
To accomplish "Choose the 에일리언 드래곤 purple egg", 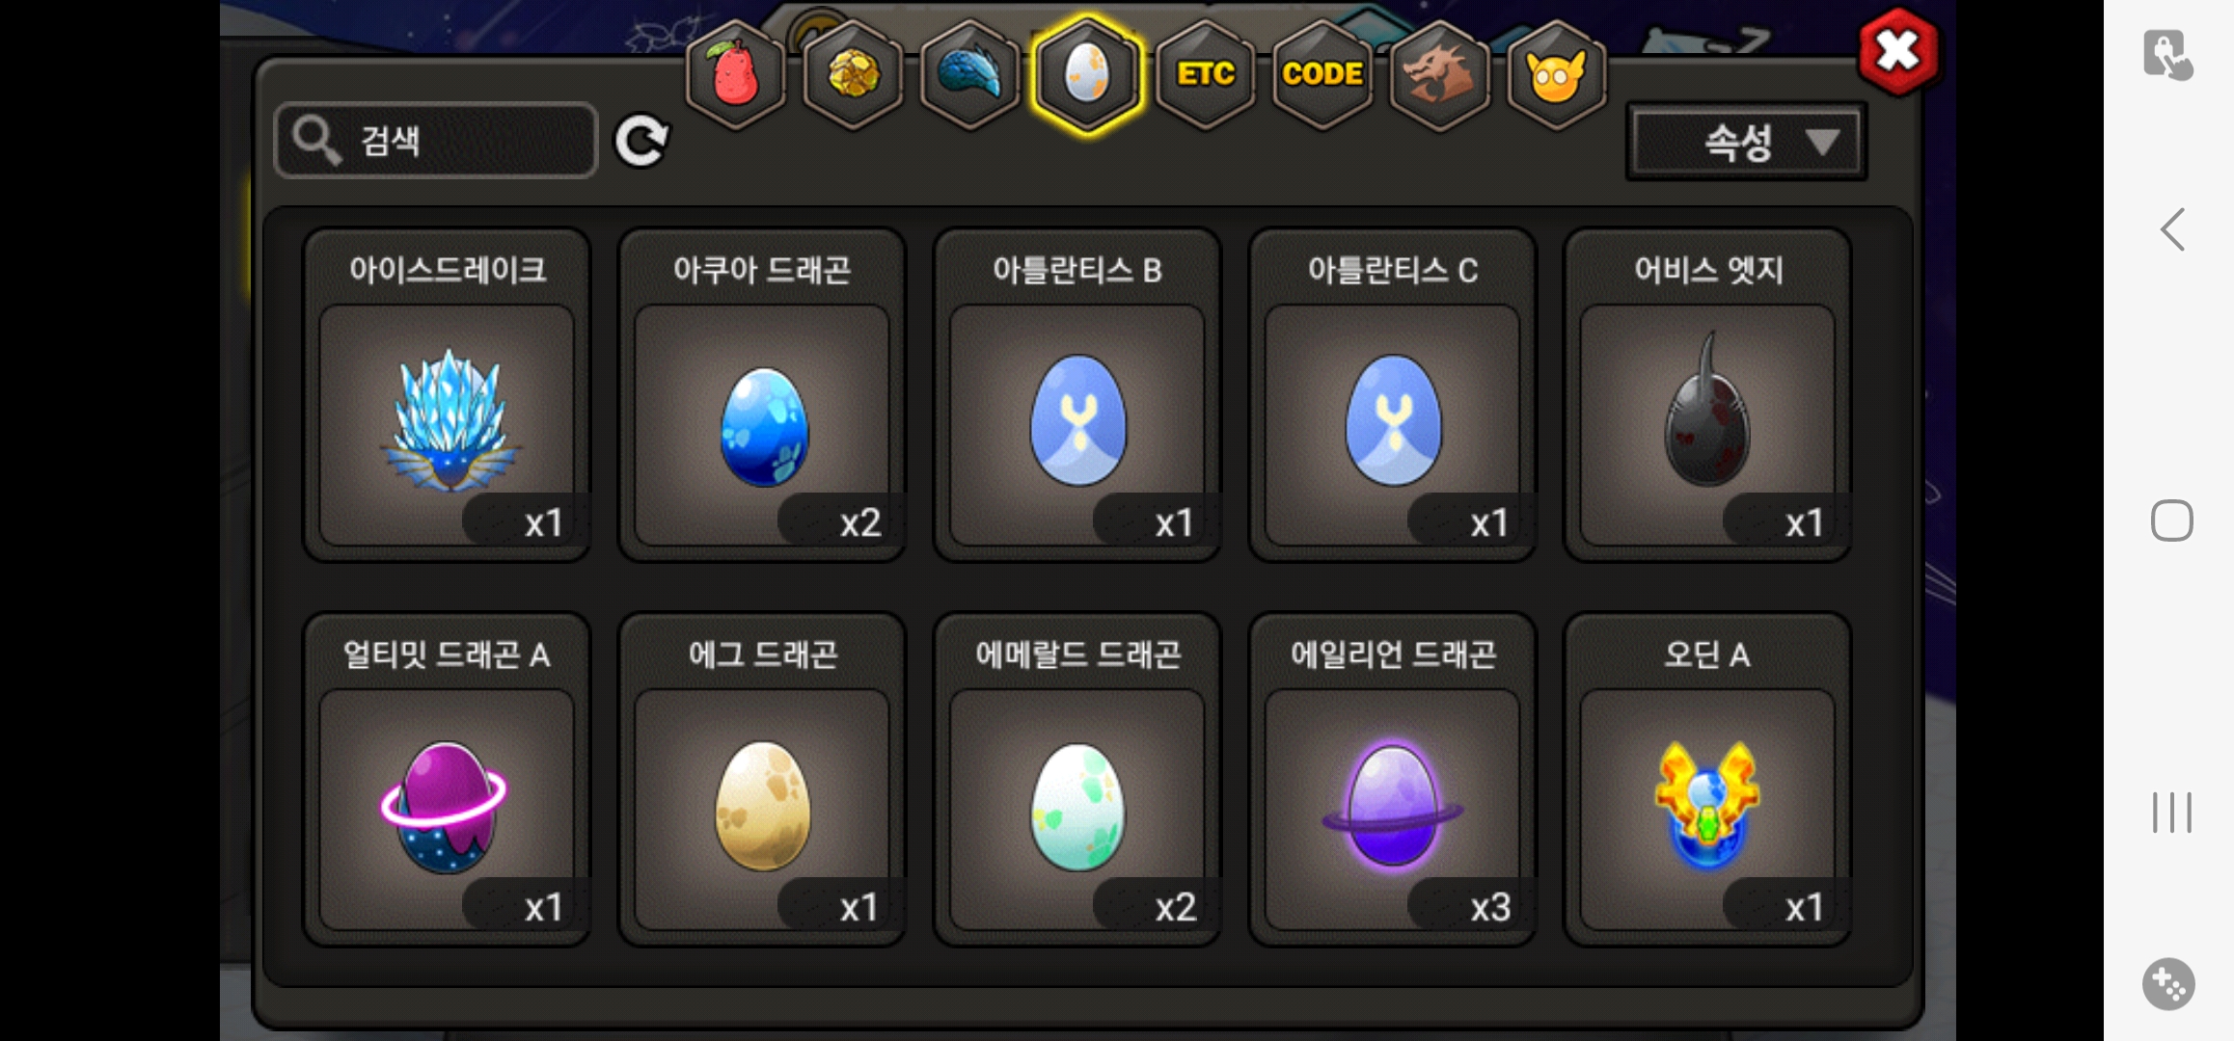I will click(x=1392, y=779).
